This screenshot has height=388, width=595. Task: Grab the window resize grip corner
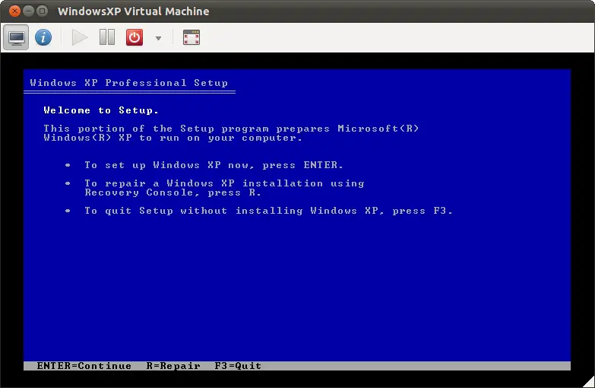point(589,382)
